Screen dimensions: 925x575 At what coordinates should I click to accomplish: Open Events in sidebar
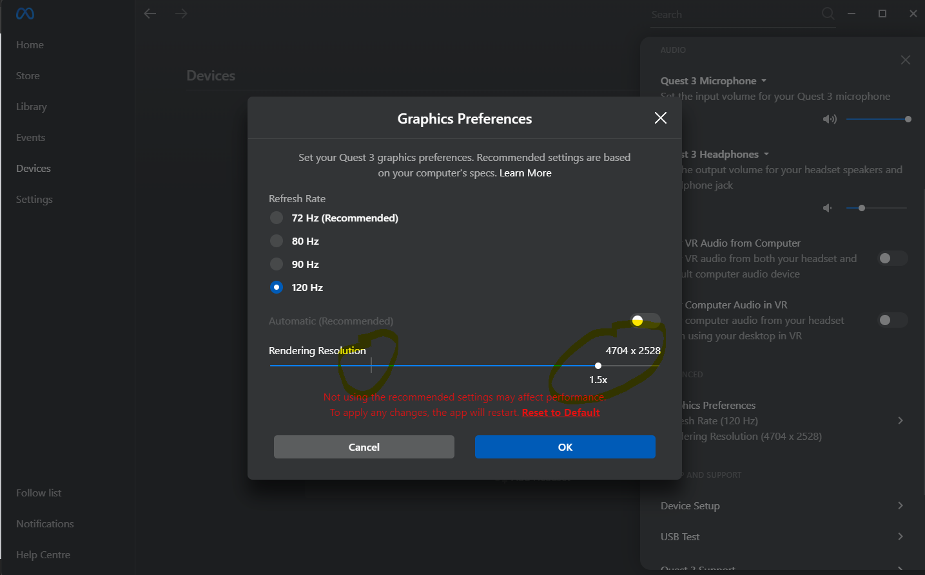30,137
